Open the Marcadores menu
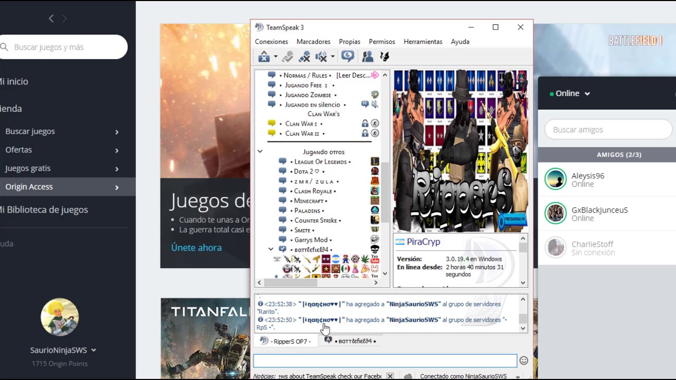 pos(313,42)
